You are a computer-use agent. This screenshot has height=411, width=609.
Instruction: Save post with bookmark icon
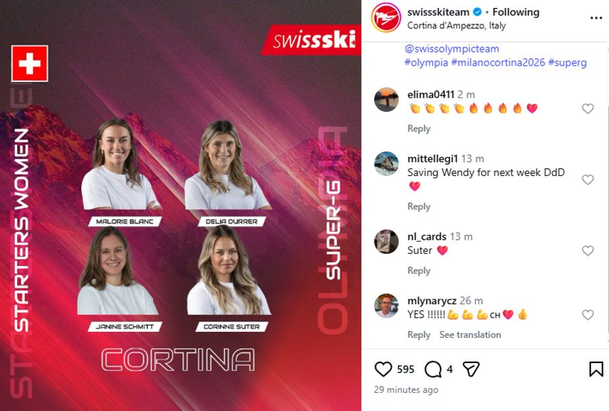point(595,369)
